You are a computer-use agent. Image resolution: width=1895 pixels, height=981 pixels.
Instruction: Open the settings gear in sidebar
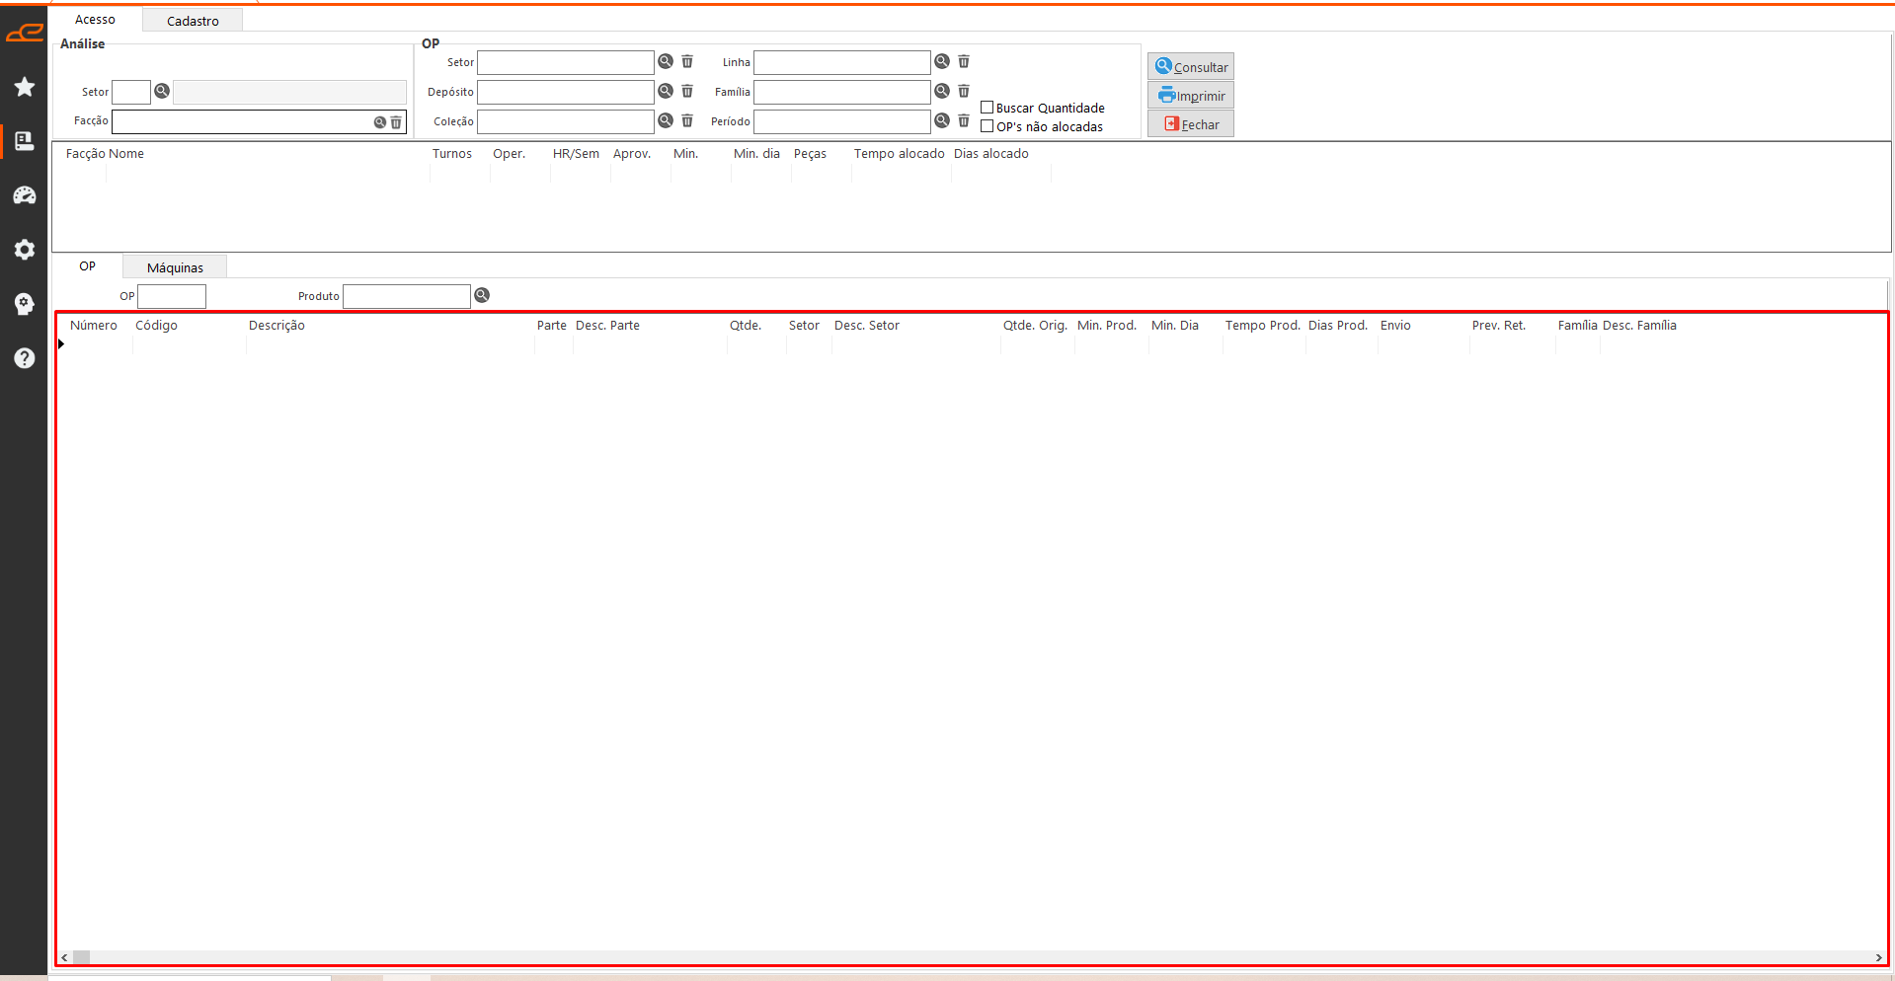click(25, 250)
